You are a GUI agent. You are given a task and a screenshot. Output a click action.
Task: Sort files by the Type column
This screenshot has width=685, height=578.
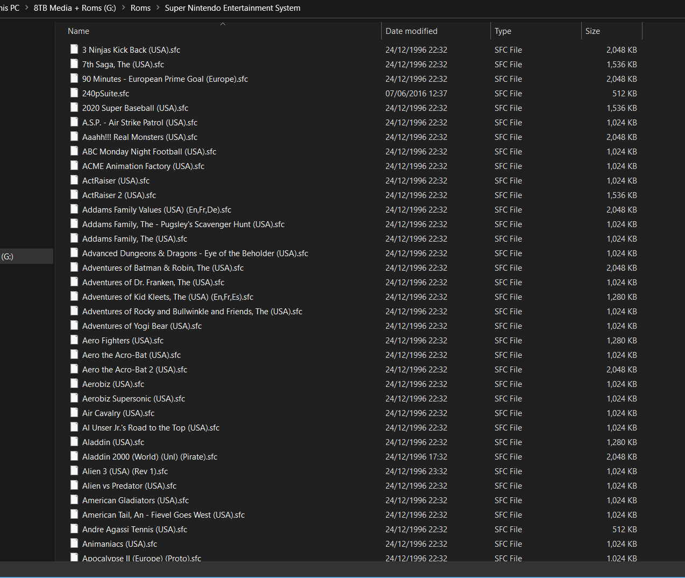pyautogui.click(x=503, y=31)
